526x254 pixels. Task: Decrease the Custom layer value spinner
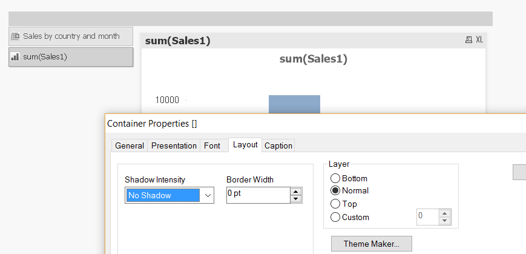445,221
